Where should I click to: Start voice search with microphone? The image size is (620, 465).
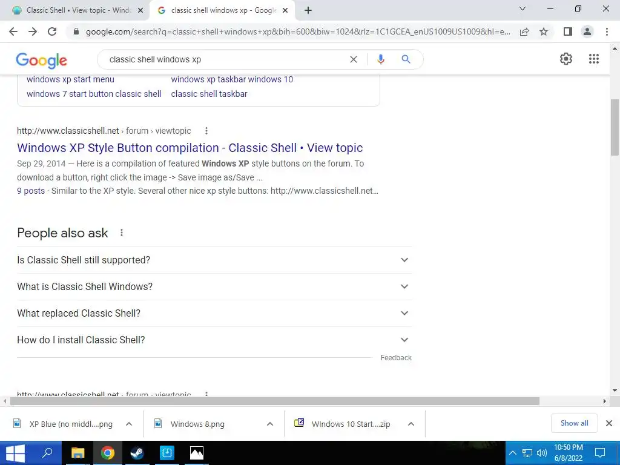380,59
